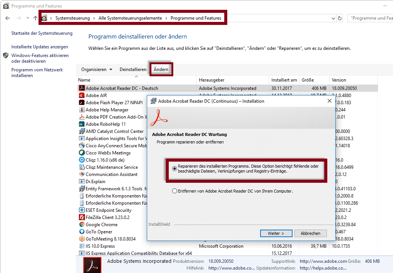
Task: Click the search Programme und Features field
Action: (x=370, y=18)
